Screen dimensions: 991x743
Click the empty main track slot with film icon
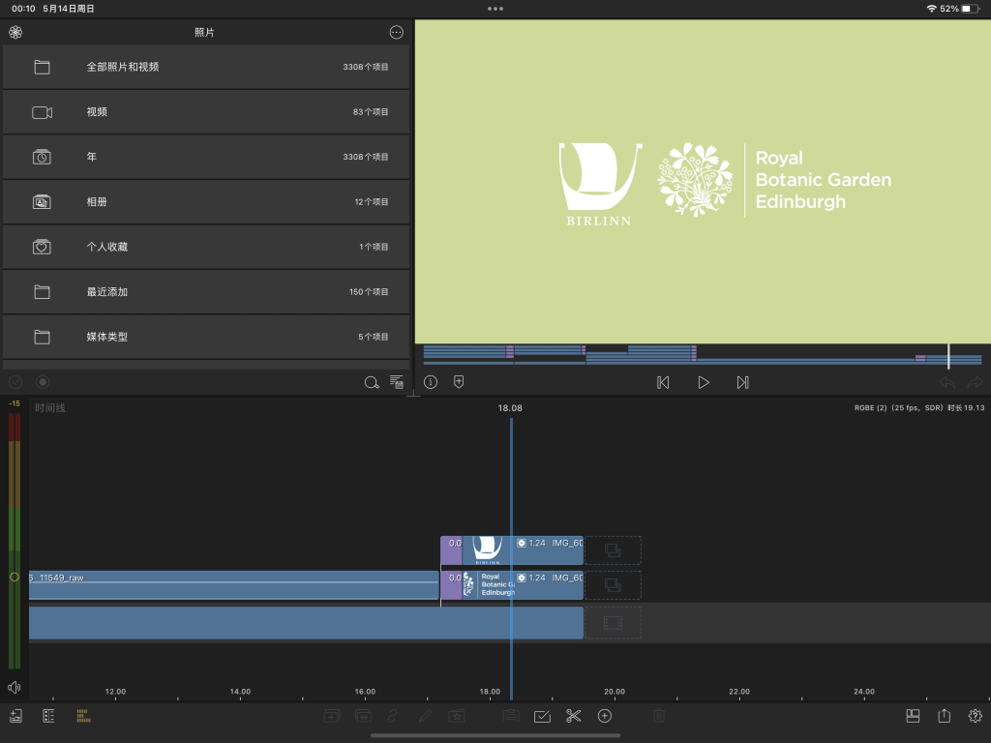pyautogui.click(x=613, y=623)
